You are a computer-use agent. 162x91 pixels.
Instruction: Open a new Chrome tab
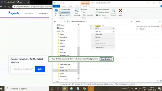coord(33,2)
